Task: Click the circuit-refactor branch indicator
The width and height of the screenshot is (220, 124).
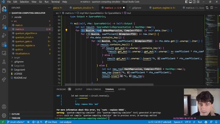Action: 16,122
